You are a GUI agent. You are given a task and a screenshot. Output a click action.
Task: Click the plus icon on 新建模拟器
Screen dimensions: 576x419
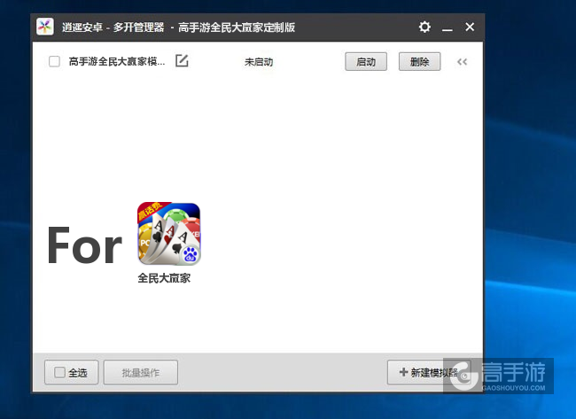[403, 373]
